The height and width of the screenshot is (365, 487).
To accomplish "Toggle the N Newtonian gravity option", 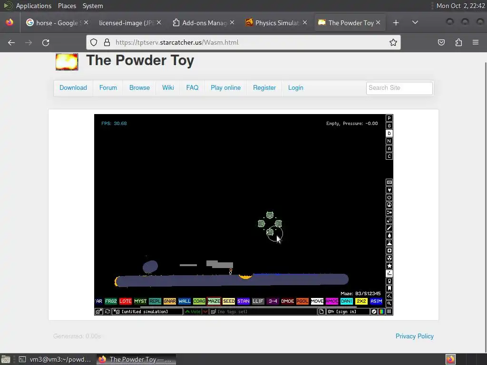I will pos(389,141).
